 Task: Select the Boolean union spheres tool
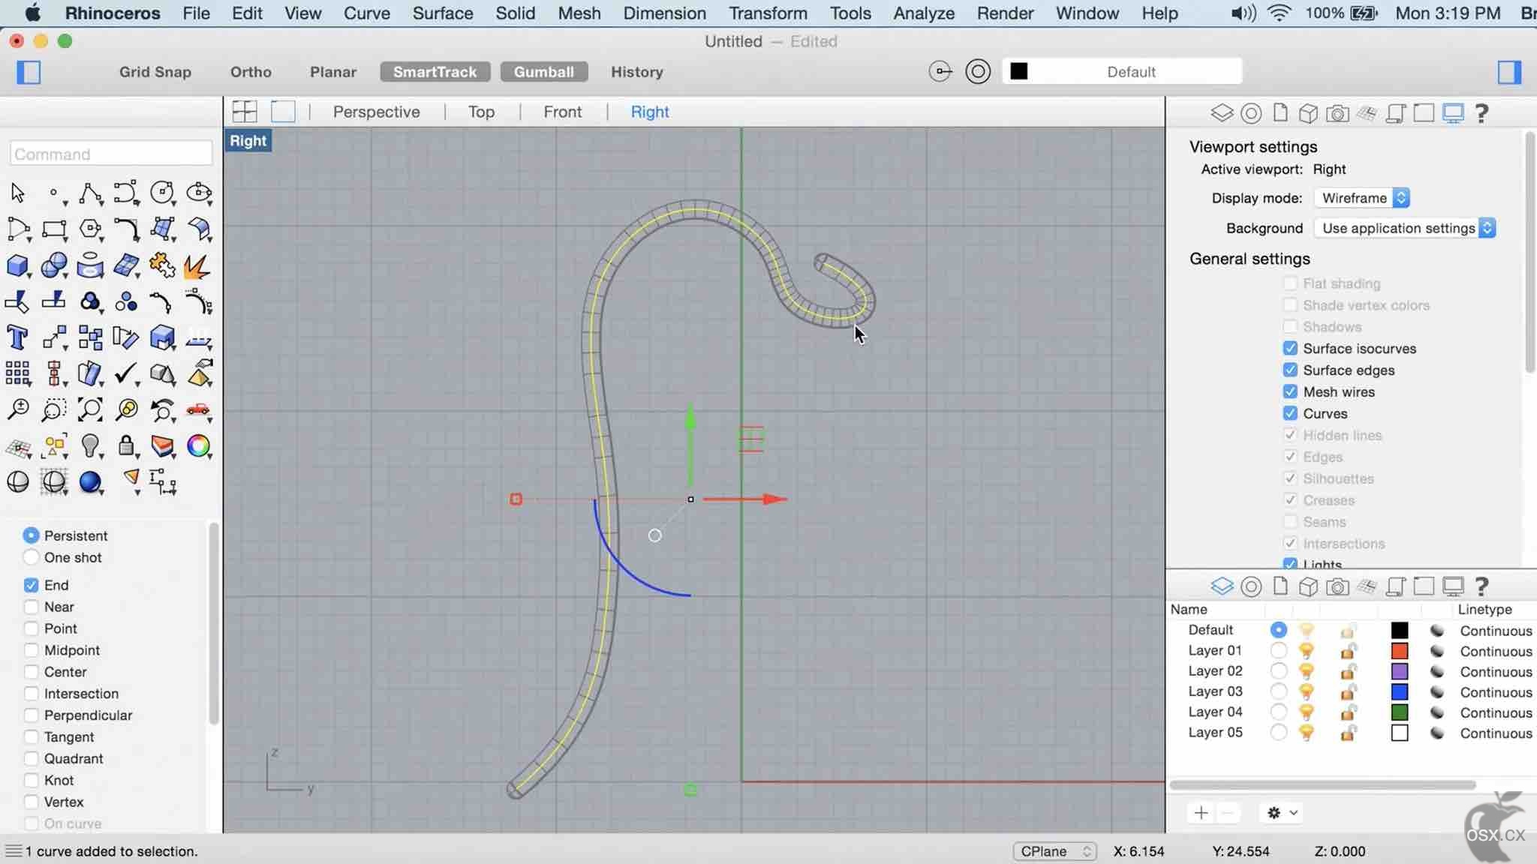[54, 265]
